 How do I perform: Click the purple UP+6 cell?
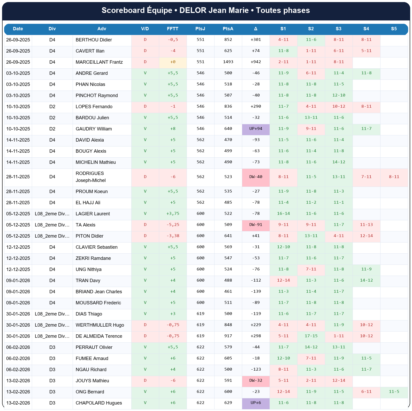256,403
